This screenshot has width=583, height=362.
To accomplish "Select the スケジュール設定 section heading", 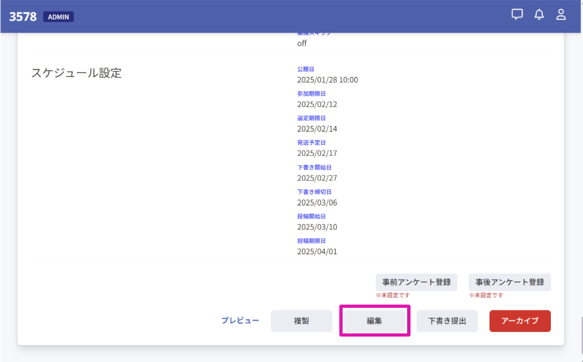I will [76, 73].
